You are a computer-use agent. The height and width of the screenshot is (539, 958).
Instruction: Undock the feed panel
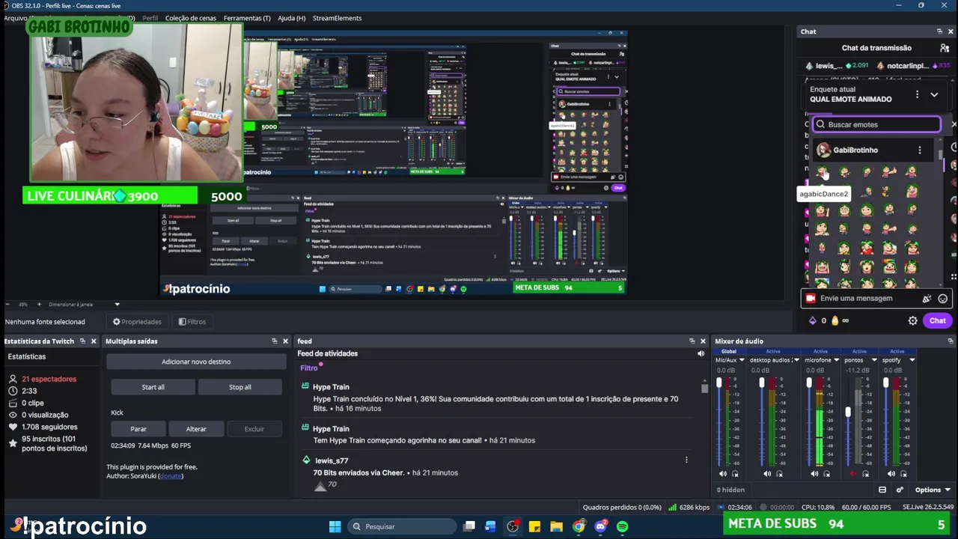pos(692,341)
